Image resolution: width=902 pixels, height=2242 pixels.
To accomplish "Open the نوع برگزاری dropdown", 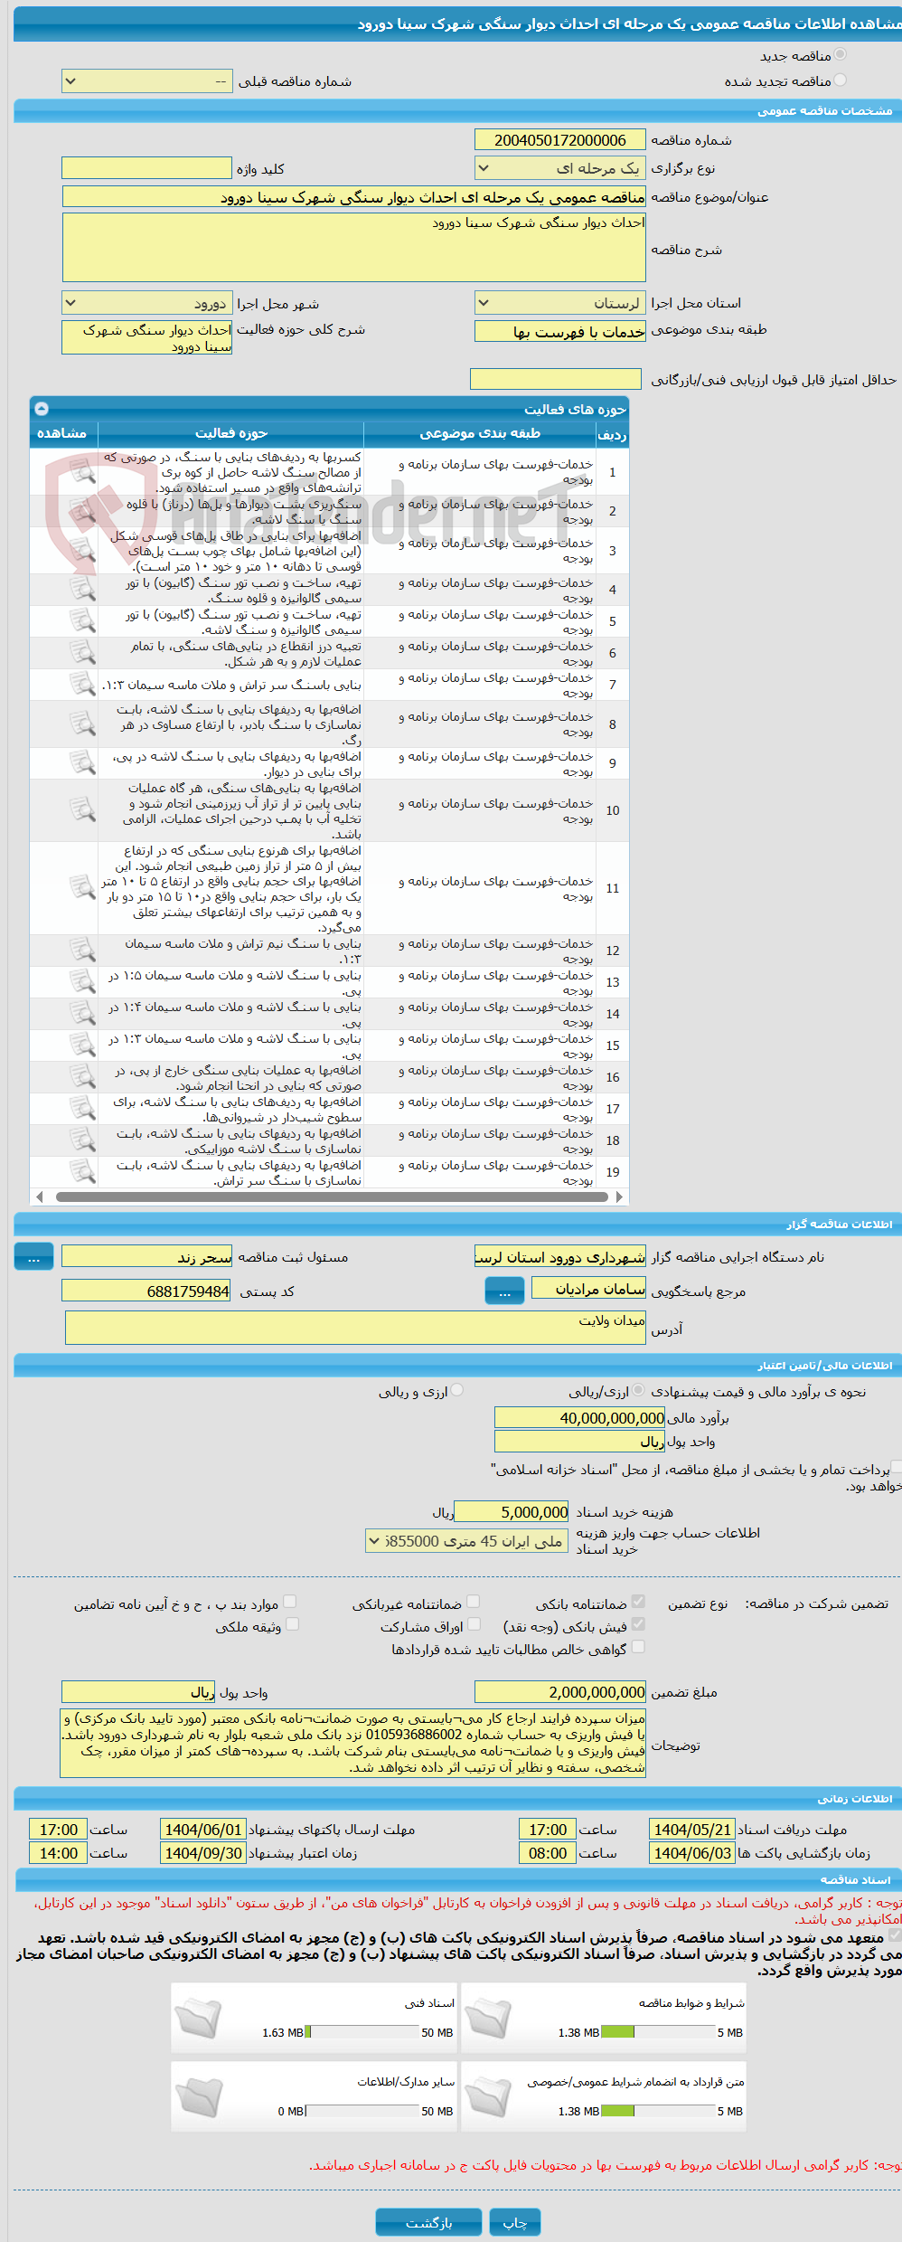I will click(x=560, y=168).
